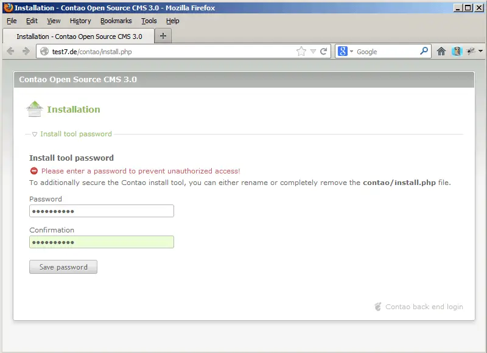This screenshot has width=487, height=353.
Task: Click the Password field label
Action: pyautogui.click(x=46, y=199)
